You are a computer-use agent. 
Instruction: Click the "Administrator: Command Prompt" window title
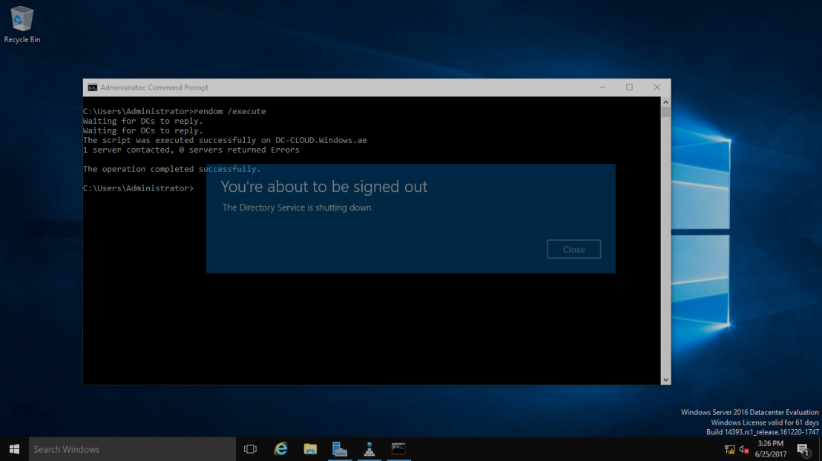tap(154, 87)
